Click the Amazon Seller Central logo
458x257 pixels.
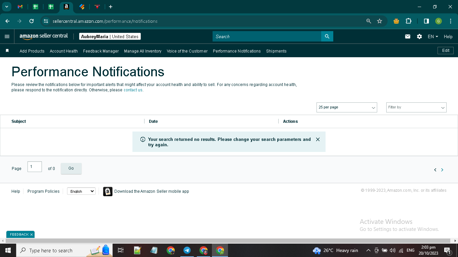click(x=44, y=36)
